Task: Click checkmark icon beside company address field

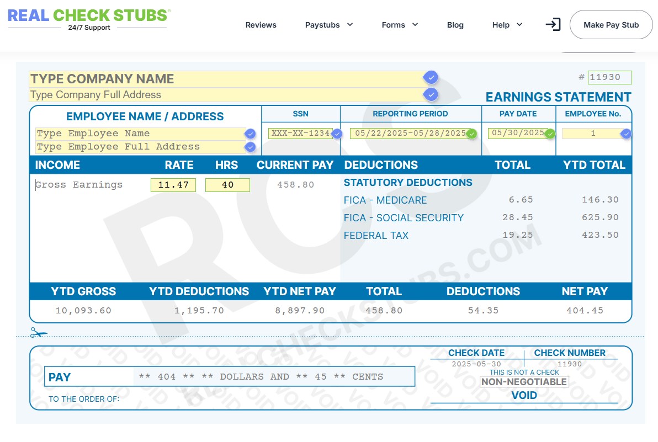Action: (x=431, y=94)
